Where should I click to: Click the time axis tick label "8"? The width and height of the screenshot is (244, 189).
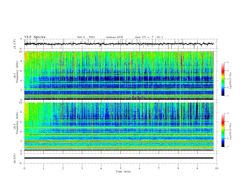(178, 168)
